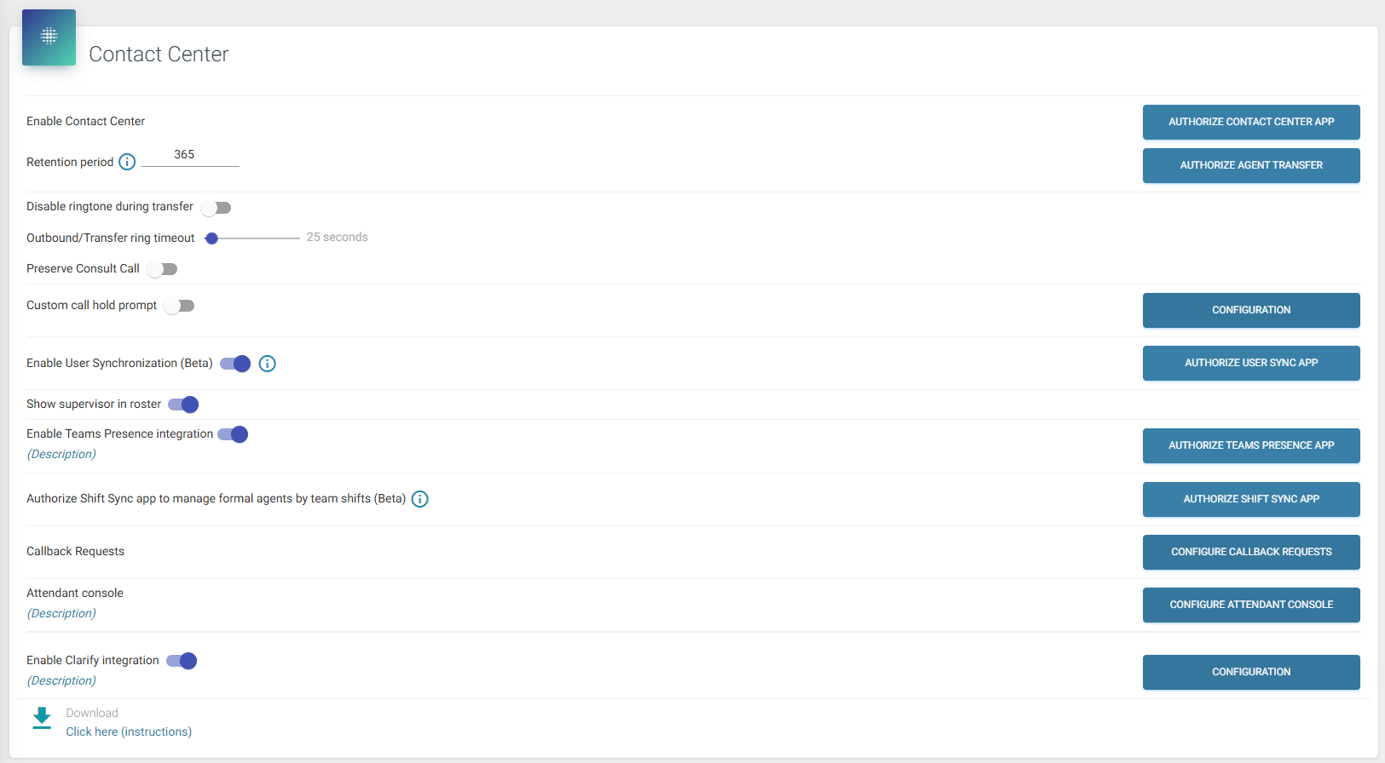Image resolution: width=1385 pixels, height=763 pixels.
Task: Click the Retention period input field
Action: coord(189,155)
